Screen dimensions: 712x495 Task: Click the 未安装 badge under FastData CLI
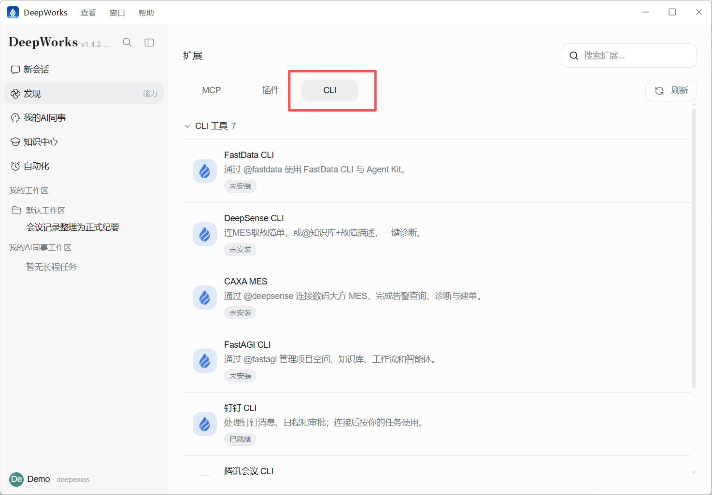point(240,186)
